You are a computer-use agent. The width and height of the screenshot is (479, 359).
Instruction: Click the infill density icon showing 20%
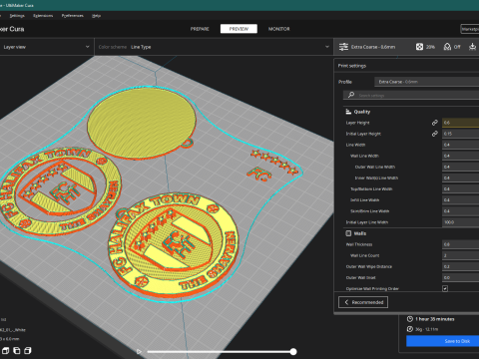pyautogui.click(x=419, y=47)
